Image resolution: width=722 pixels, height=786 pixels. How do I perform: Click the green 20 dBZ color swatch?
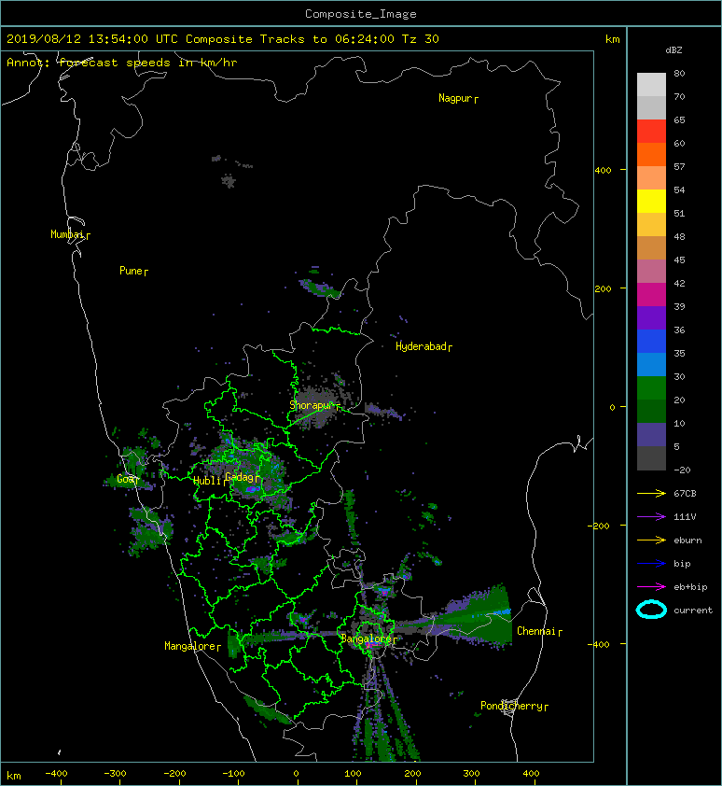click(x=651, y=387)
